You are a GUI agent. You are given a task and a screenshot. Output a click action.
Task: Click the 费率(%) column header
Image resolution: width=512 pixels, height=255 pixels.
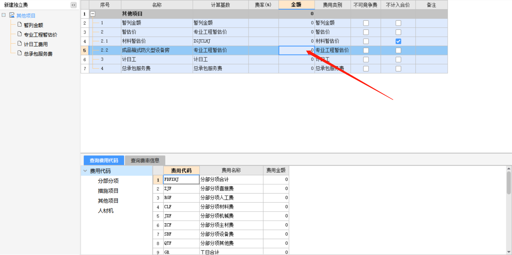pos(263,5)
